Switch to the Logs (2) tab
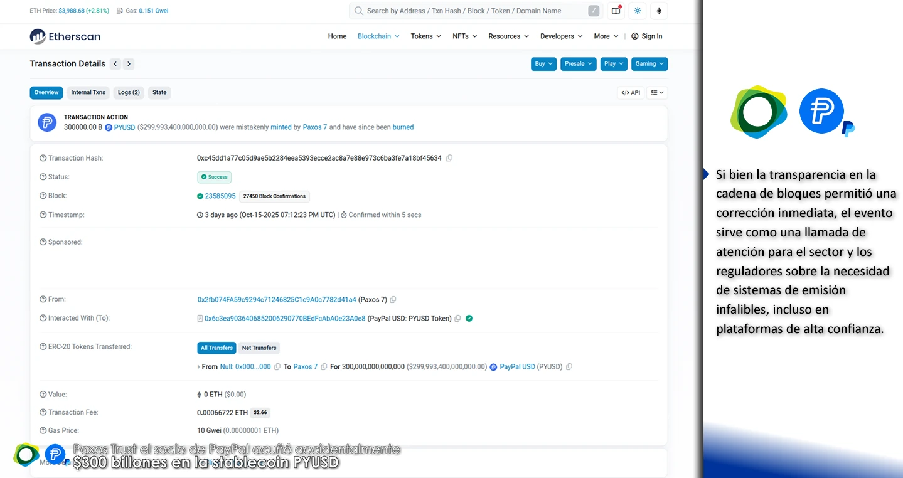 pos(128,92)
